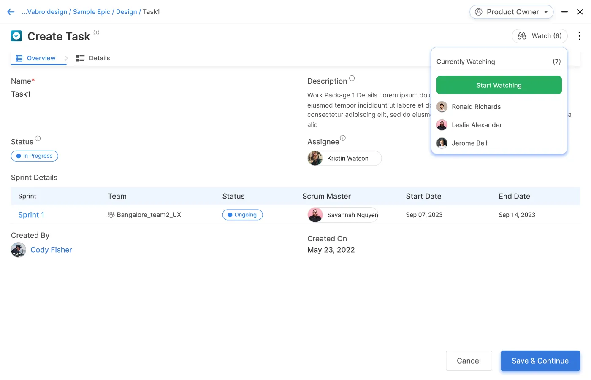Screen dimensions: 591x380
Task: Switch to the Details tab
Action: pos(93,58)
